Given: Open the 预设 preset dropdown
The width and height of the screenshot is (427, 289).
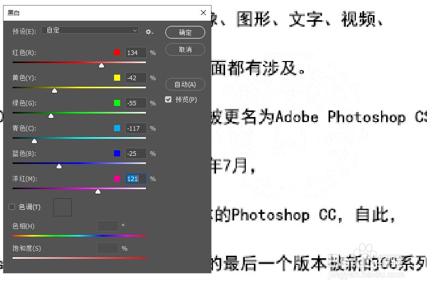Looking at the screenshot, I should pos(90,30).
